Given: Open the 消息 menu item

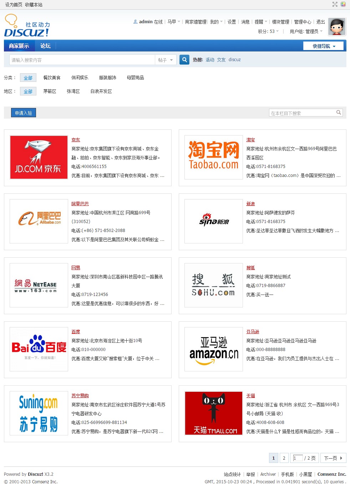Looking at the screenshot, I should tap(245, 22).
